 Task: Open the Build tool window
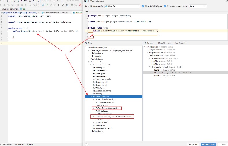[x=30, y=144]
